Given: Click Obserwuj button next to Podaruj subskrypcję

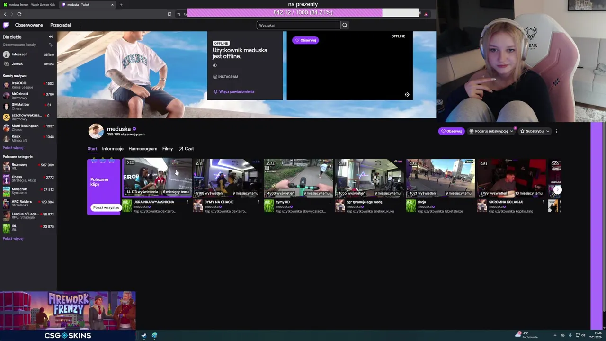Looking at the screenshot, I should 451,131.
